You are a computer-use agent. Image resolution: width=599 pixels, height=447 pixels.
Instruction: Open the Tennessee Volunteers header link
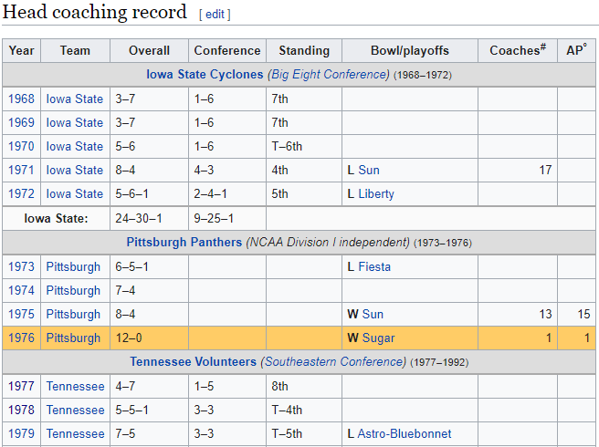click(193, 361)
